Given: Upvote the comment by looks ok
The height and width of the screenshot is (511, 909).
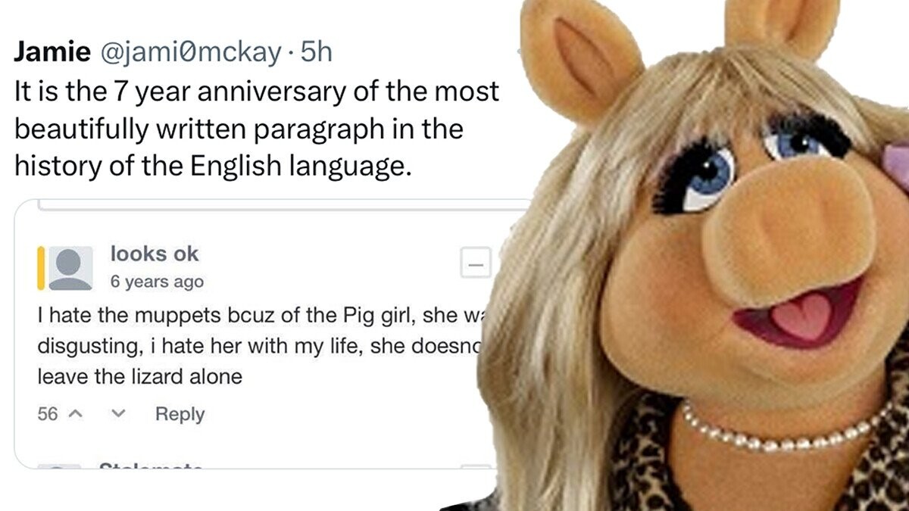Looking at the screenshot, I should tap(74, 415).
